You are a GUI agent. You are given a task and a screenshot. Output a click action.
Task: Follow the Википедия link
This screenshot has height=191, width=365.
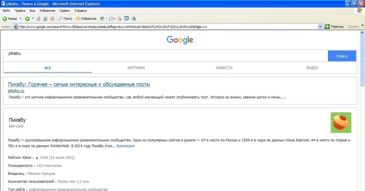125,146
